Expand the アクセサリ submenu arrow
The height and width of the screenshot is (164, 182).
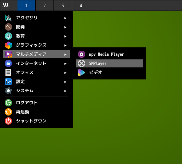pyautogui.click(x=66, y=18)
